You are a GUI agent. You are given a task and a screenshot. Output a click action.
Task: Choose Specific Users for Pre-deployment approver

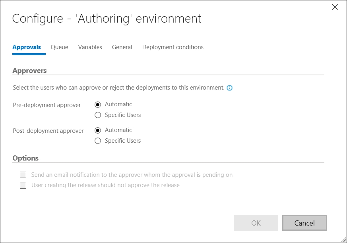pyautogui.click(x=98, y=115)
